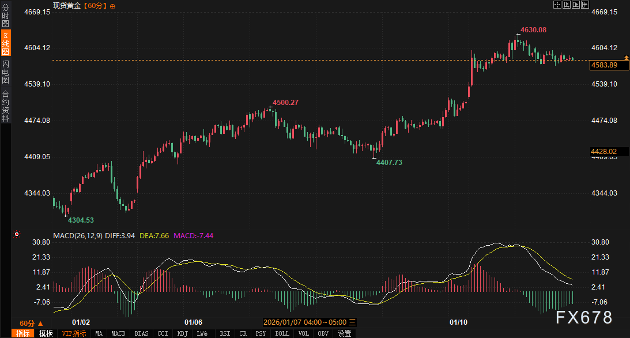Click the VIP指标 button
The width and height of the screenshot is (630, 338).
point(74,333)
